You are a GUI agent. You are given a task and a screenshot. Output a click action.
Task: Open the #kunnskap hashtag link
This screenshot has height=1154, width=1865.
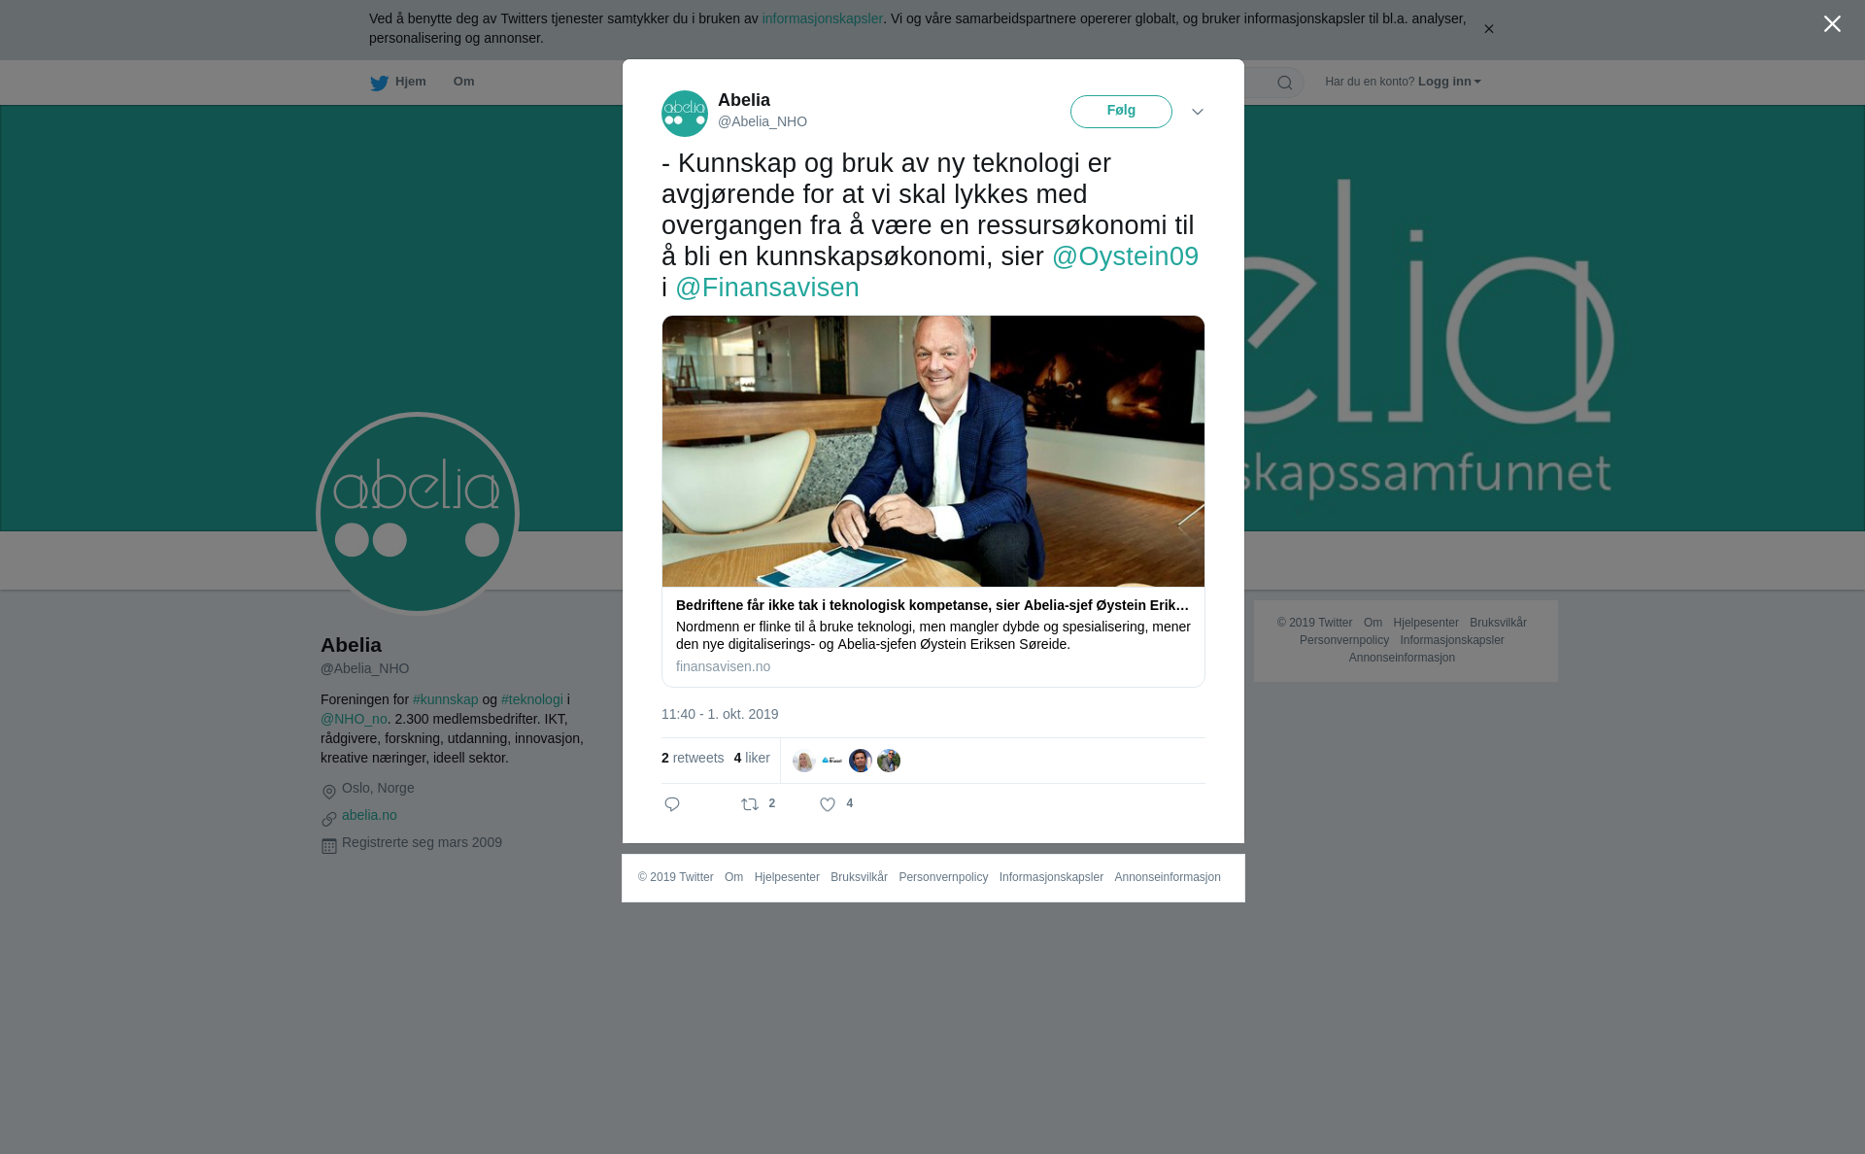(x=445, y=699)
